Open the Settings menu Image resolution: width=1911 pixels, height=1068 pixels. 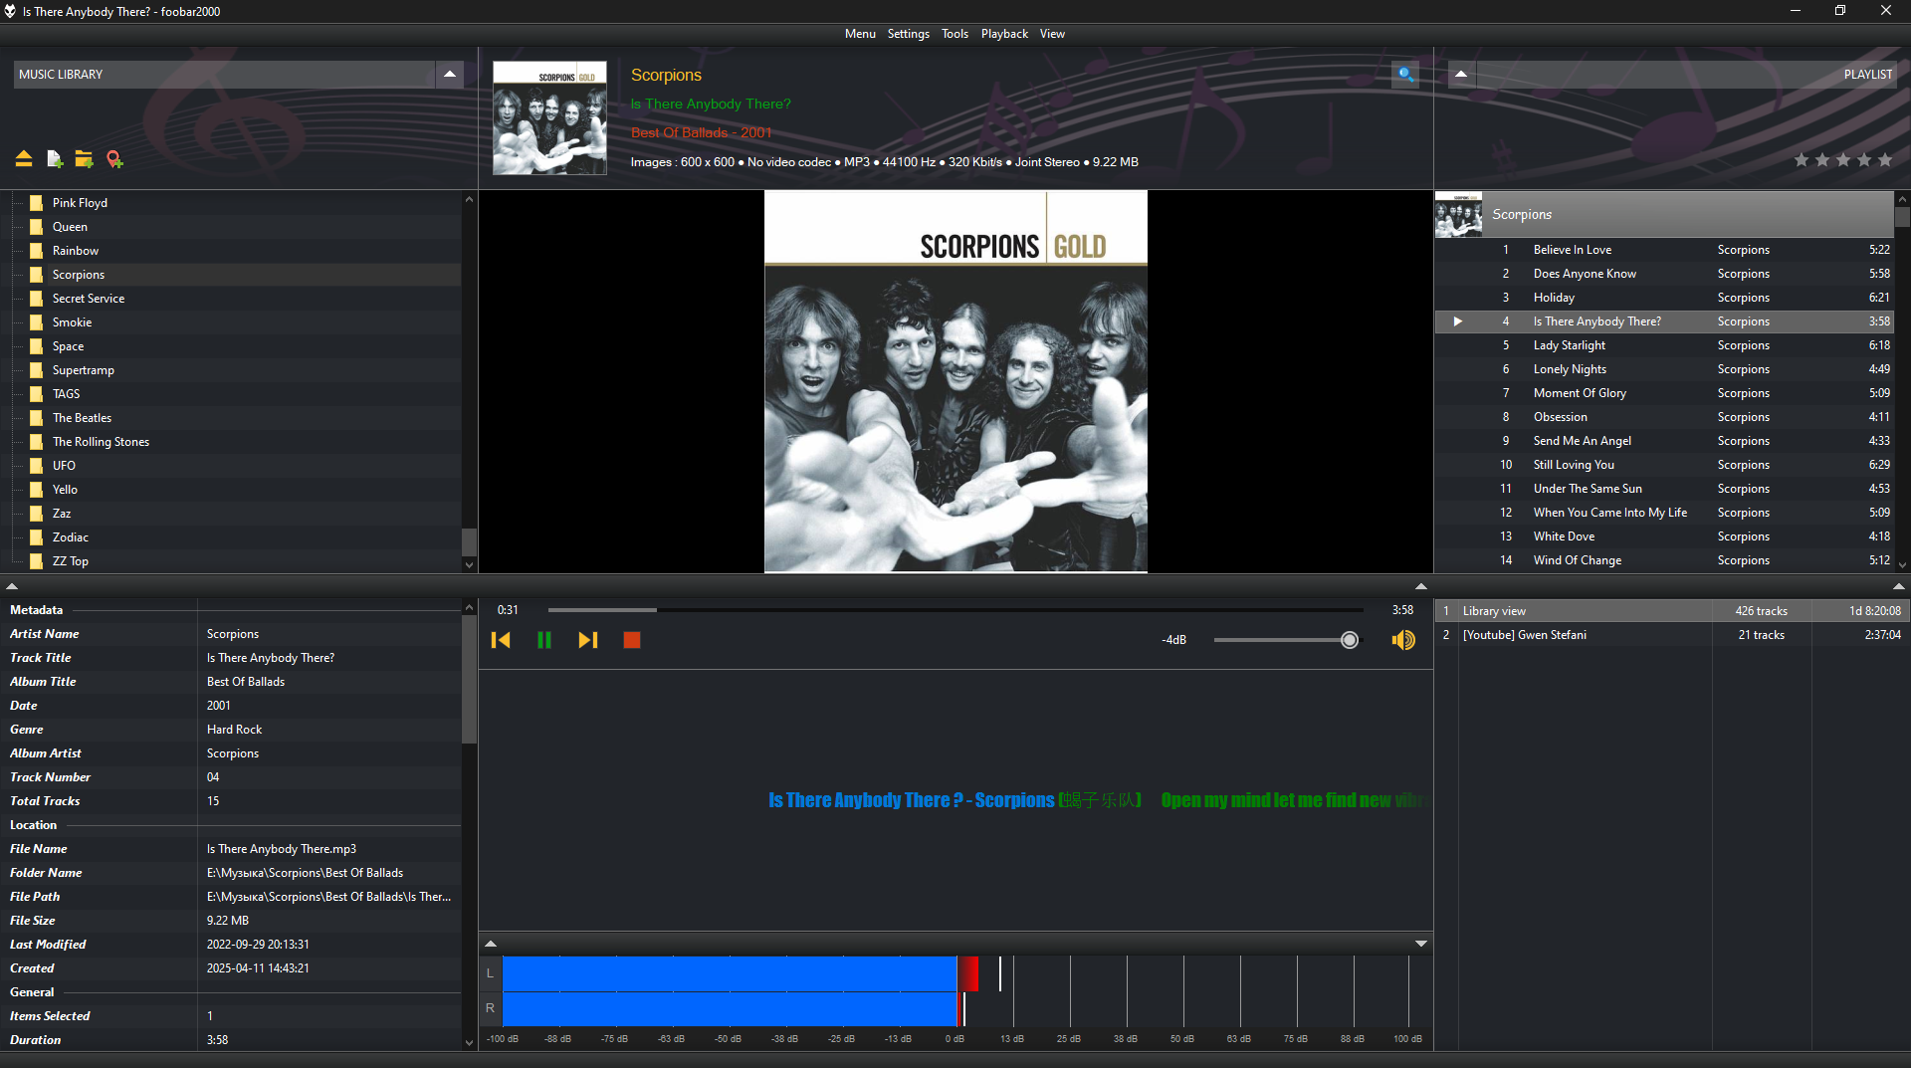[908, 34]
